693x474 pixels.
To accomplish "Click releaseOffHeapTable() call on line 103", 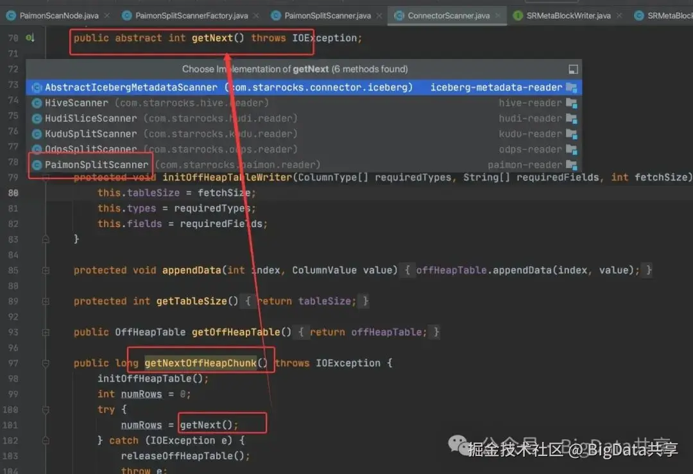I will pos(182,456).
